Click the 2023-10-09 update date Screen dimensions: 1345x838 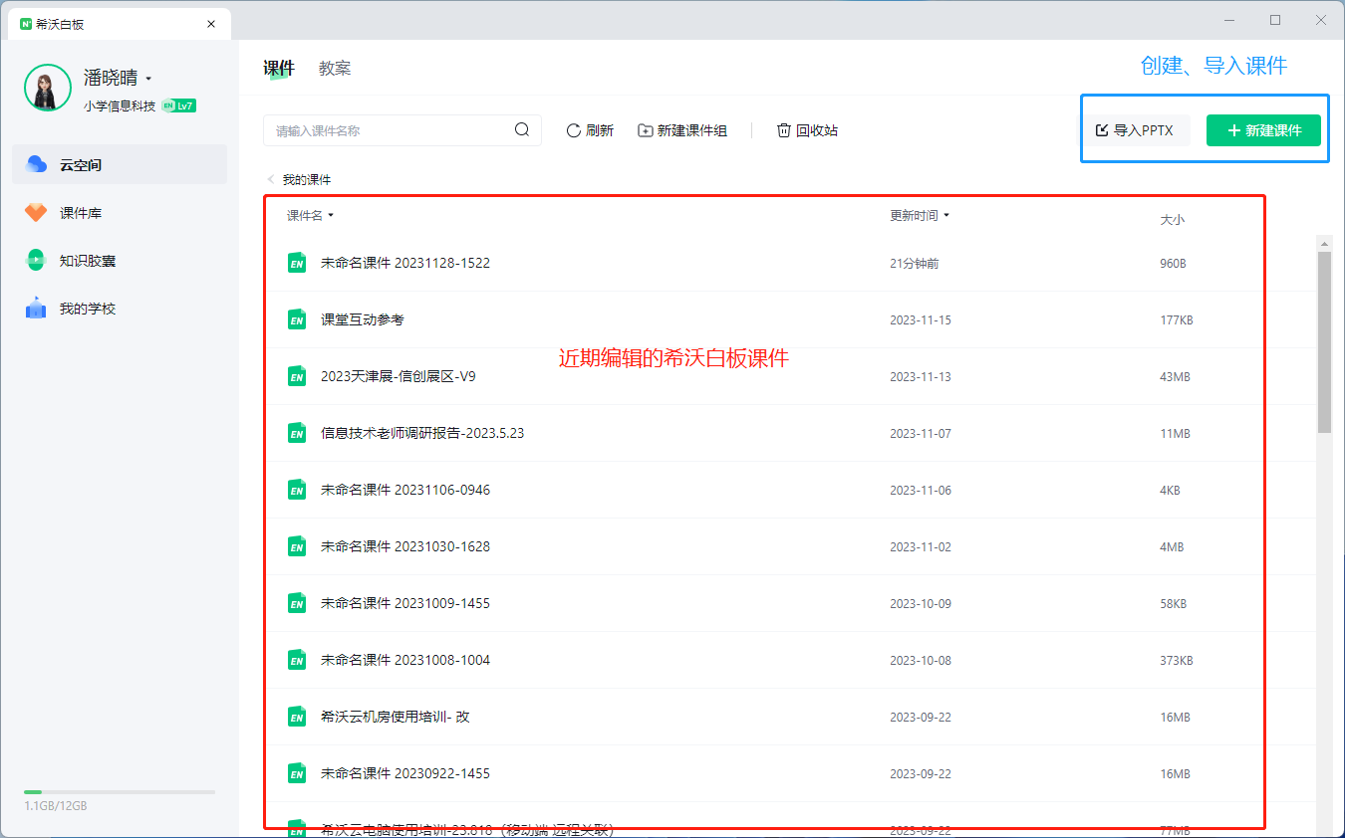click(921, 604)
